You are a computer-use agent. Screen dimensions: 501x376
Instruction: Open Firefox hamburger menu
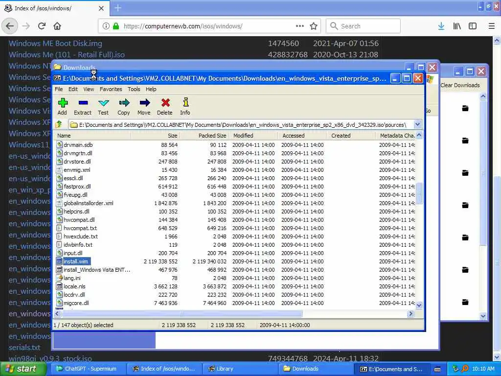(492, 26)
